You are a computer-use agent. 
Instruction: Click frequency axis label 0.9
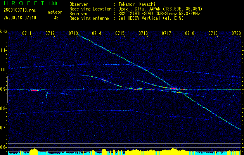pos(3,89)
